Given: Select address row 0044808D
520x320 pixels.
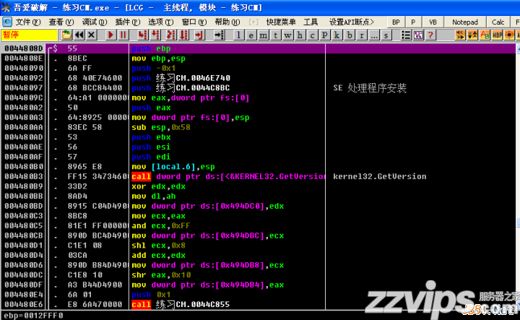Looking at the screenshot, I should [23, 48].
